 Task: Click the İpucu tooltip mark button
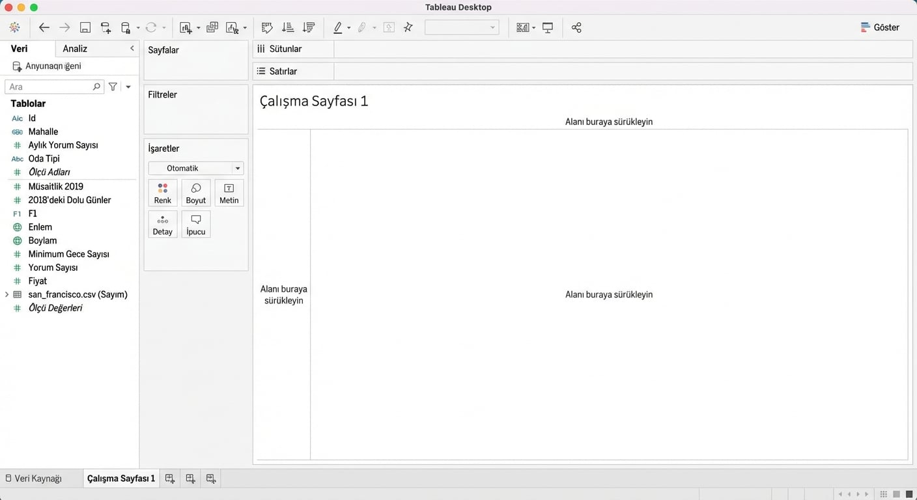tap(196, 224)
